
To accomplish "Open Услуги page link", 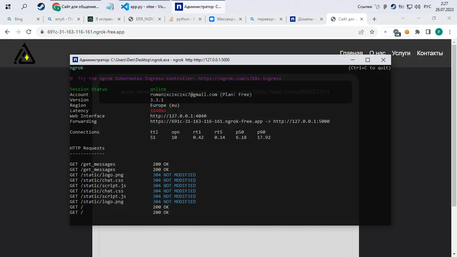I will (x=401, y=53).
